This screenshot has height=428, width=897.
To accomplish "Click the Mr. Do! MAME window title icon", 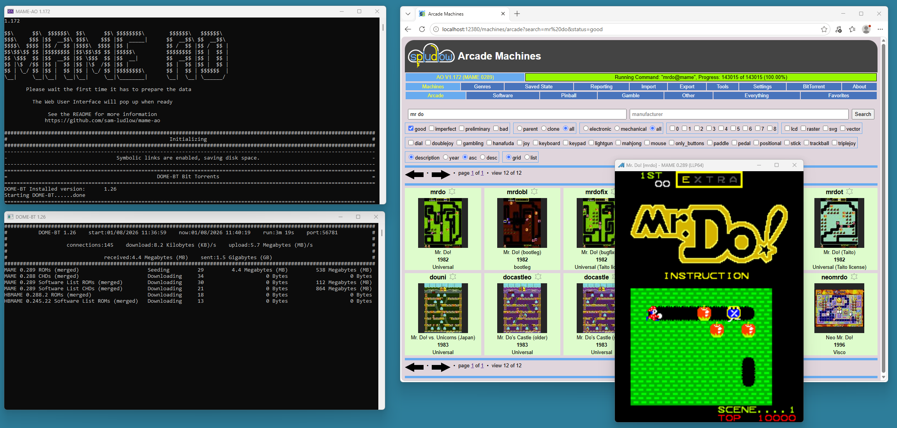I will (x=621, y=165).
